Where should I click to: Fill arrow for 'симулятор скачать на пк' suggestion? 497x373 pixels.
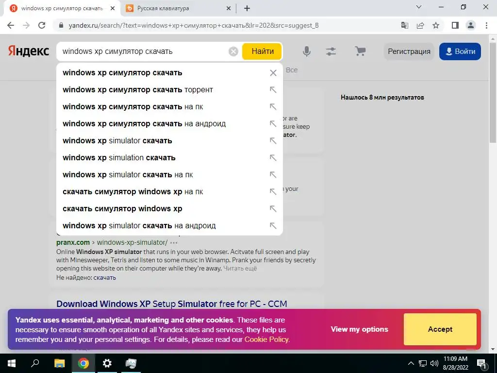pos(273,106)
